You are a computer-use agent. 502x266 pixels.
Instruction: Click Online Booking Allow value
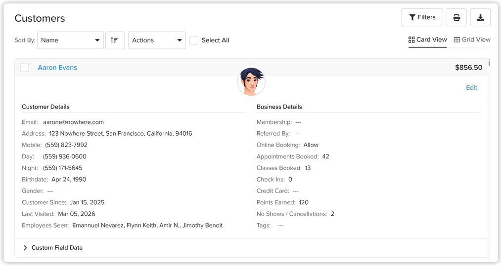[x=311, y=145]
